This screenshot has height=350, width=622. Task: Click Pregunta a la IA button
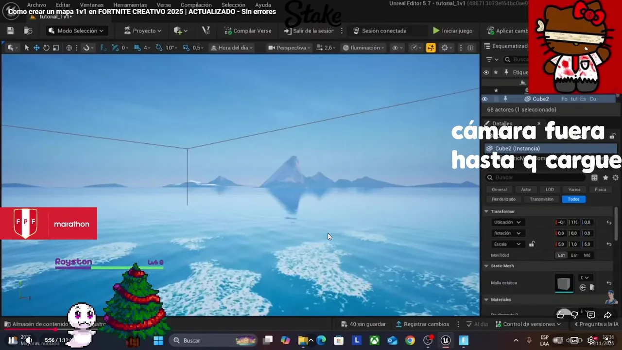pyautogui.click(x=596, y=324)
